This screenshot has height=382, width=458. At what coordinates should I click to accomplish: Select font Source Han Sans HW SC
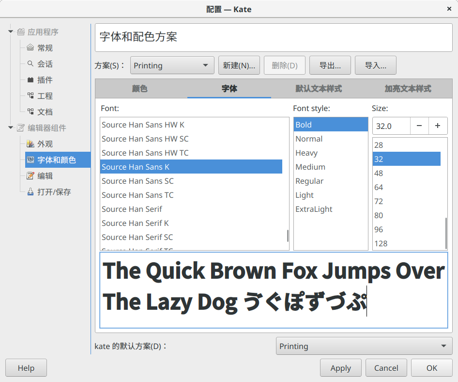191,139
